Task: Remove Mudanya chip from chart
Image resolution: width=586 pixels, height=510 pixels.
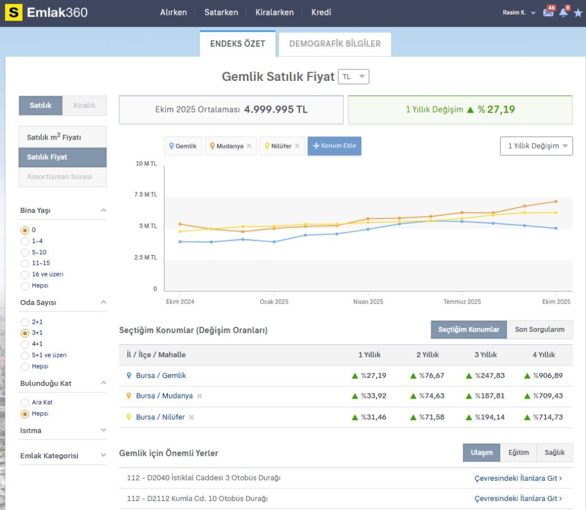Action: [x=249, y=146]
